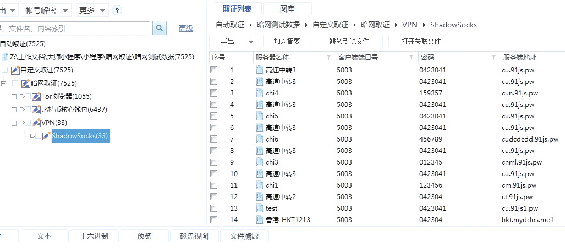The image size is (565, 249).
Task: Click the file icon of the Z:\ path row
Action: pyautogui.click(x=5, y=57)
